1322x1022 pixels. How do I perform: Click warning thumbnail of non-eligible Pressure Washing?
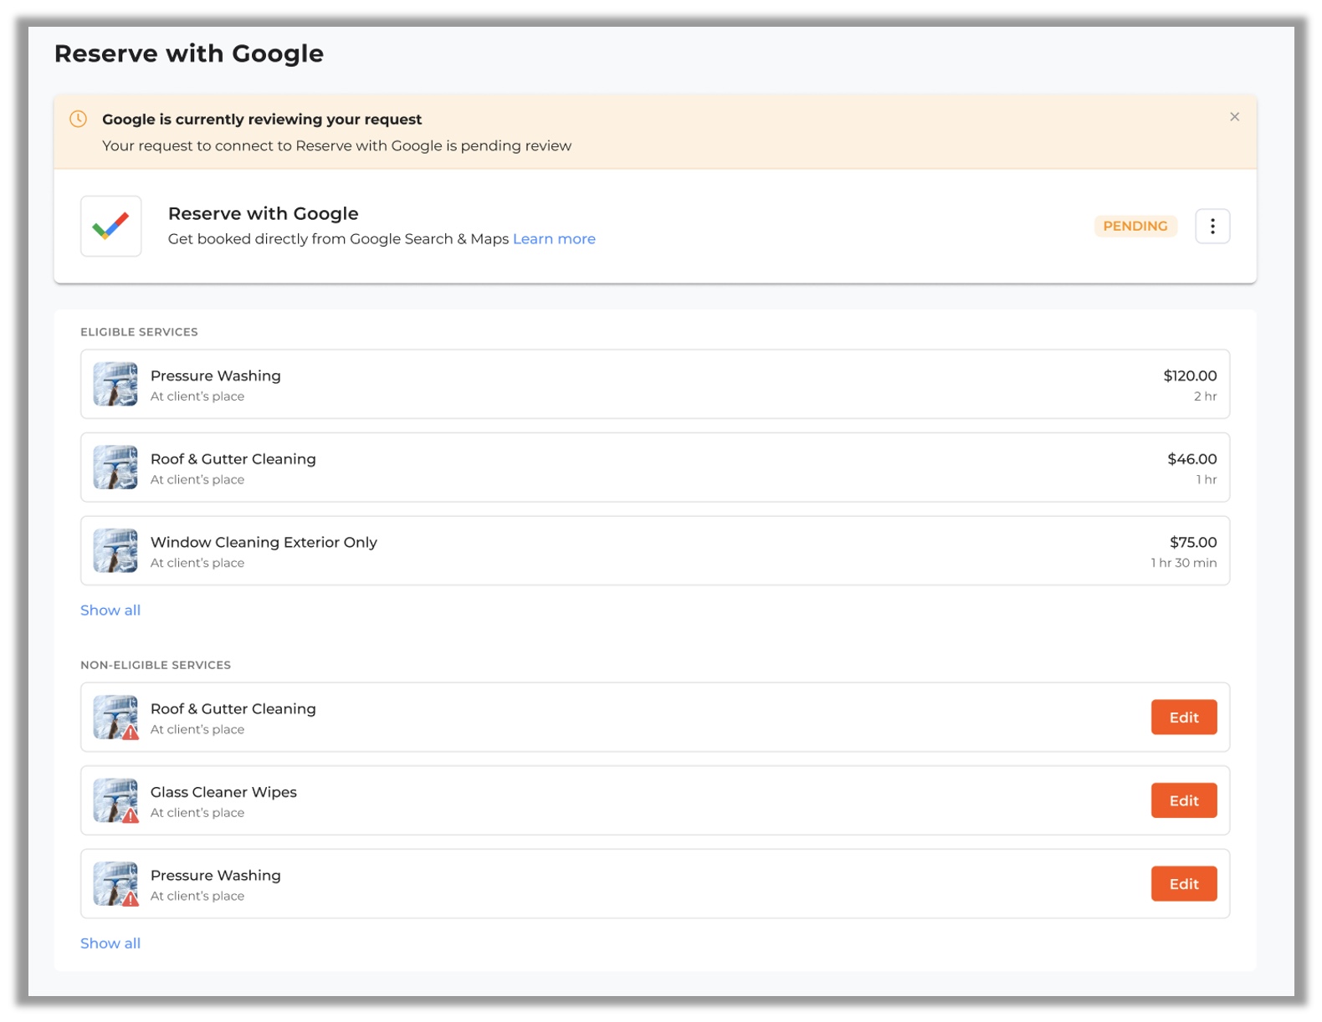(115, 884)
